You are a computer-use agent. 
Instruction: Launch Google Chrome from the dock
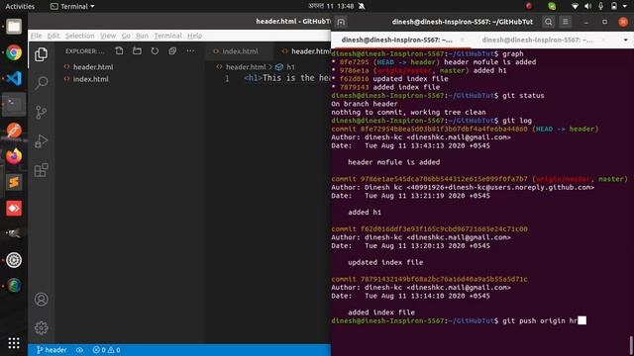coord(14,52)
